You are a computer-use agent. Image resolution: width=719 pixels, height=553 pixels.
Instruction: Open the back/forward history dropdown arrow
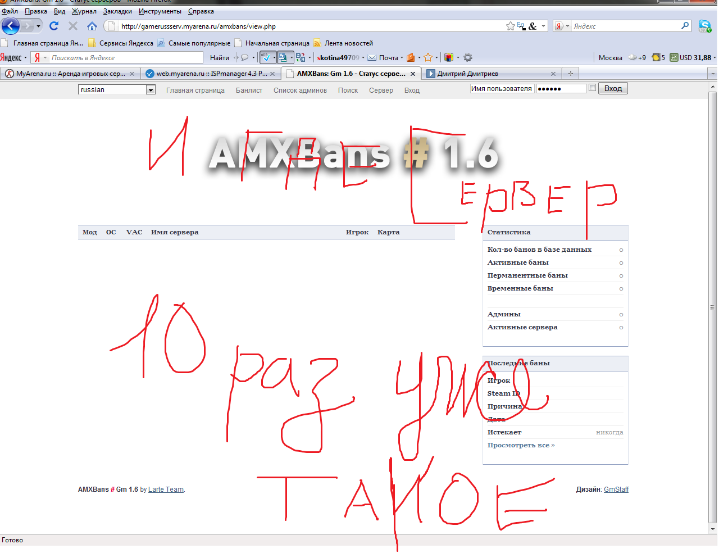click(x=39, y=26)
